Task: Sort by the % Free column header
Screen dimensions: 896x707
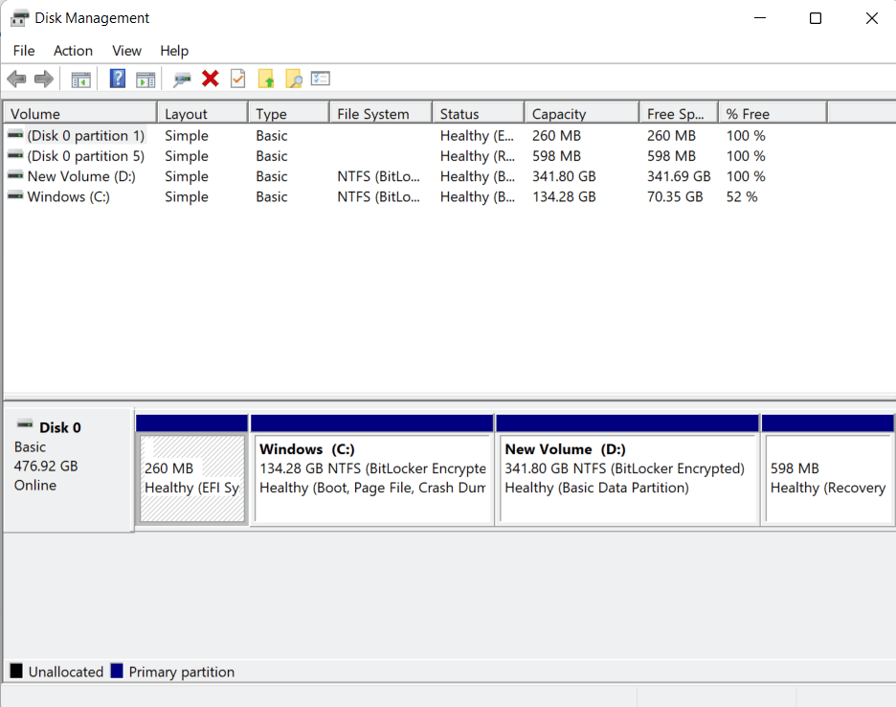Action: tap(773, 113)
